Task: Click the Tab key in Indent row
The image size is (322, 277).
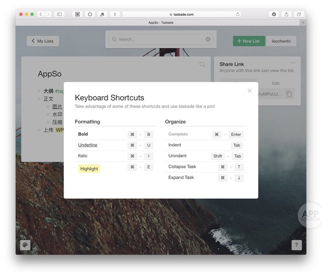Action: pos(237,145)
